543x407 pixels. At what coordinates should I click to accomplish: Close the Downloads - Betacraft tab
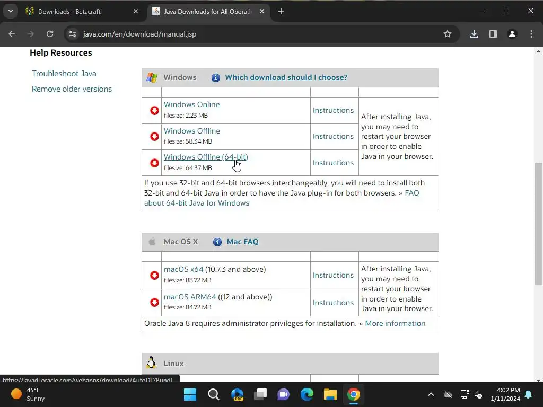pos(136,12)
